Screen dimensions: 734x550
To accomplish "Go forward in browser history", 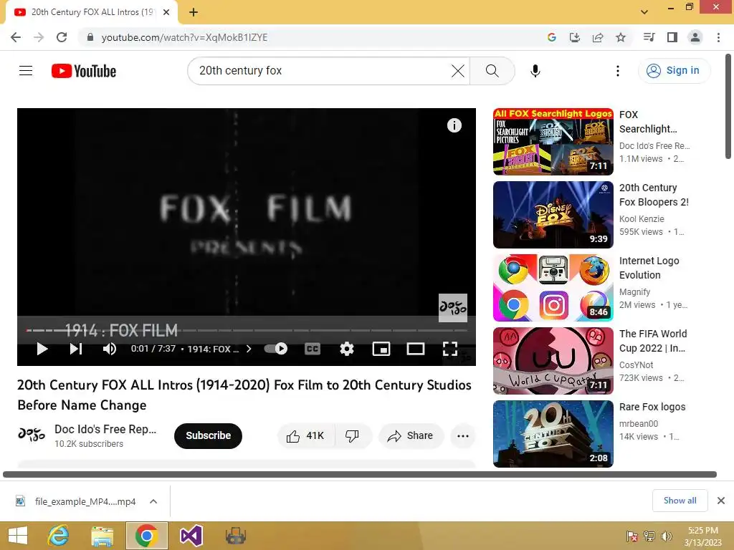I will (x=39, y=37).
